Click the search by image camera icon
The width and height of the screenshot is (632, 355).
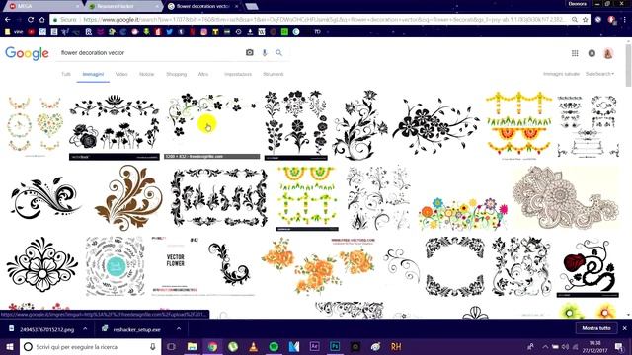[250, 52]
